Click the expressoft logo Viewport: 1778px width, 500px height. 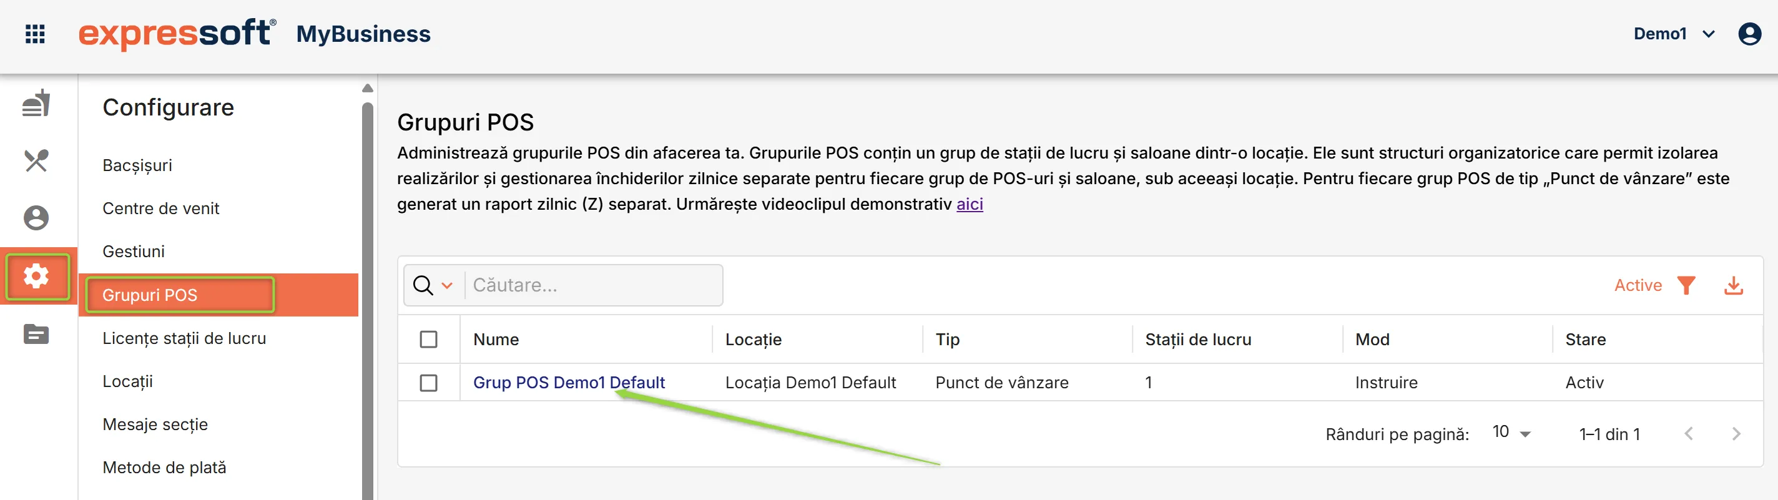177,34
